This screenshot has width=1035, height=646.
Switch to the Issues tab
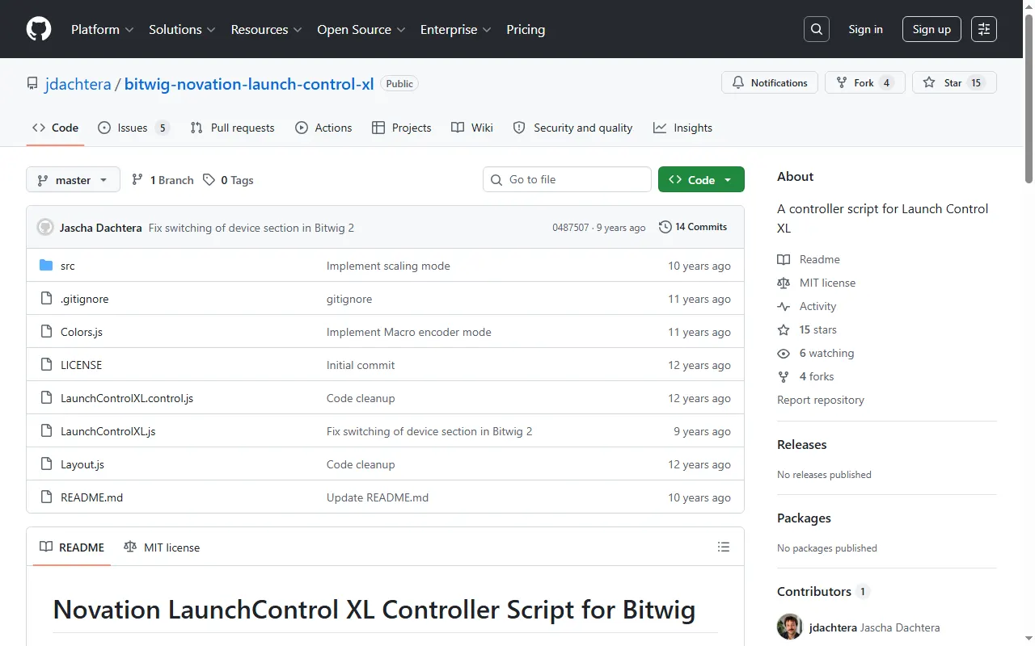(x=133, y=128)
